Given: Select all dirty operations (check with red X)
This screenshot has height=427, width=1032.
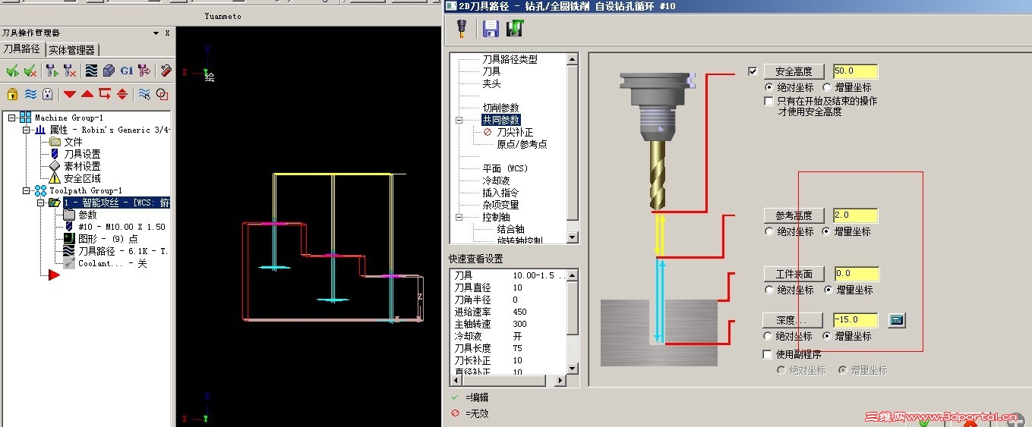Looking at the screenshot, I should pyautogui.click(x=30, y=71).
